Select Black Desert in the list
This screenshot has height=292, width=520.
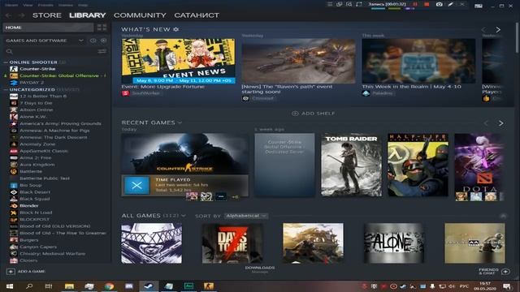tap(35, 192)
